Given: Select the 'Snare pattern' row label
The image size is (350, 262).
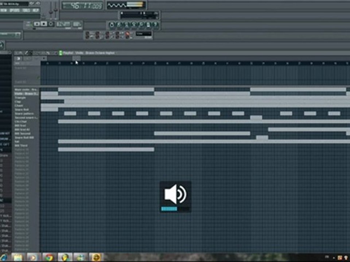Looking at the screenshot, I should pos(24,114).
